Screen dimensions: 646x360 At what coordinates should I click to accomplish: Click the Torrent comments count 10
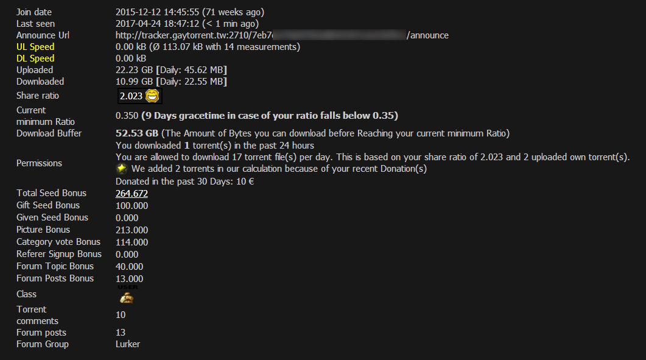[121, 315]
